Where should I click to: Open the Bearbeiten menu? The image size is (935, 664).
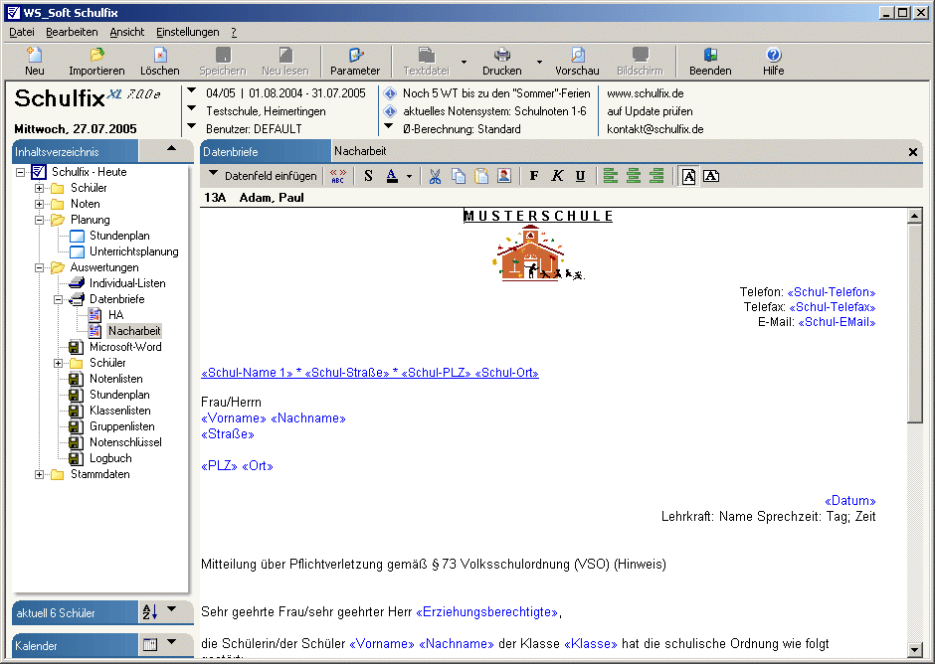(x=72, y=32)
